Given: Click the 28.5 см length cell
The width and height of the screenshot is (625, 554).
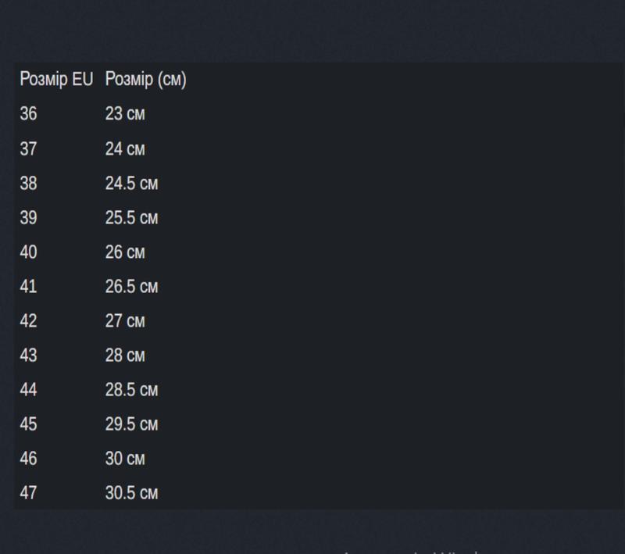Looking at the screenshot, I should 131,390.
